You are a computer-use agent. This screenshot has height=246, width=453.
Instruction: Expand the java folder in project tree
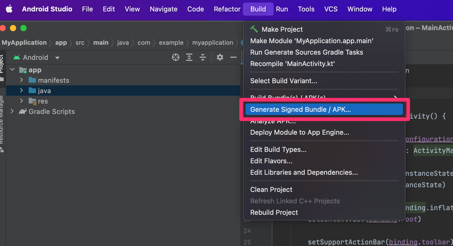click(21, 90)
